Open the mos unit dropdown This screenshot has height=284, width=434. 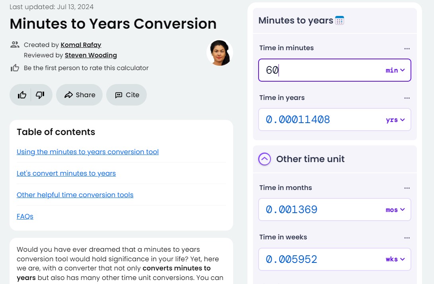395,210
